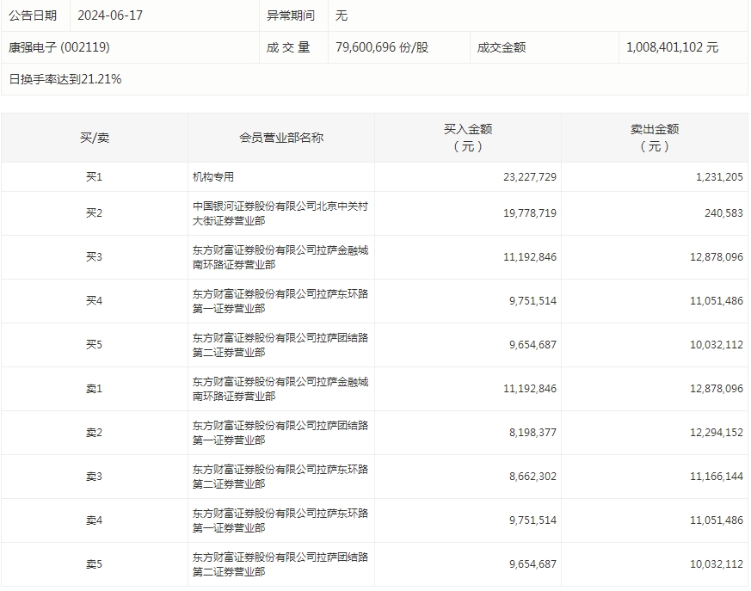Select sell amount 240,583

point(723,213)
